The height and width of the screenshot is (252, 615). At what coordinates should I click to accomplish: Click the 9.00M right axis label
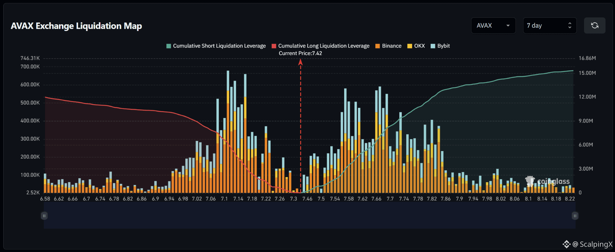(586, 121)
